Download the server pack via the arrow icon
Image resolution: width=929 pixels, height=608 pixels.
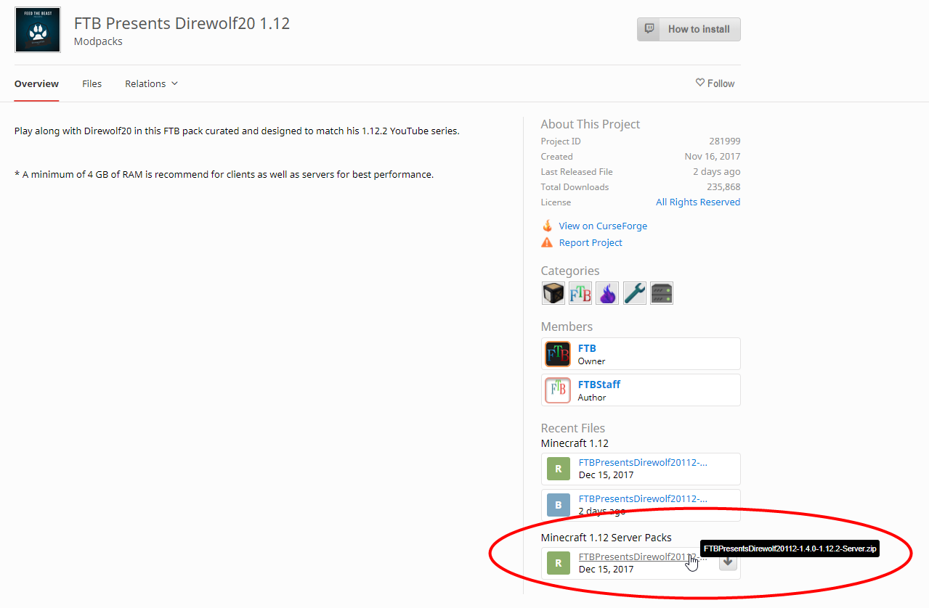pyautogui.click(x=727, y=562)
